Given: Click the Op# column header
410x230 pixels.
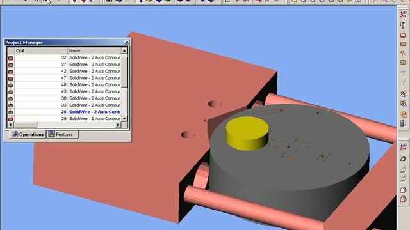Looking at the screenshot, I should [x=41, y=50].
